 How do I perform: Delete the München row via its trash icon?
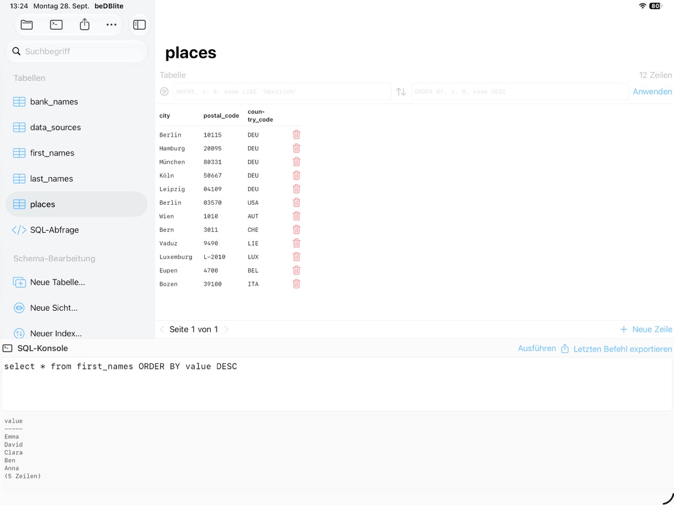pos(296,162)
